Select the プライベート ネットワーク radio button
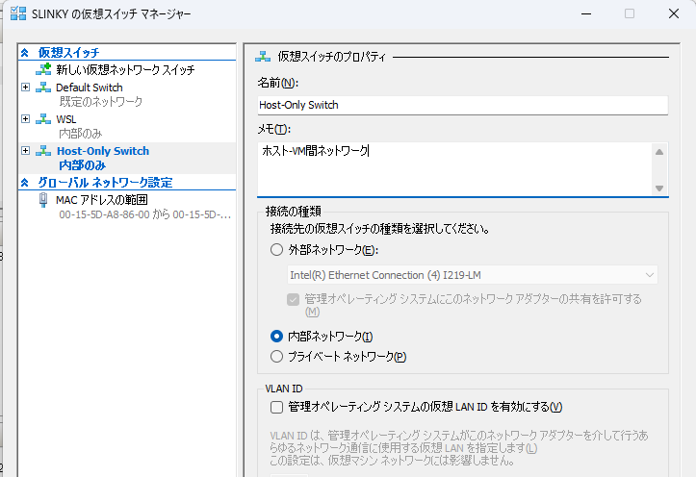Image resolution: width=696 pixels, height=477 pixels. coord(276,357)
